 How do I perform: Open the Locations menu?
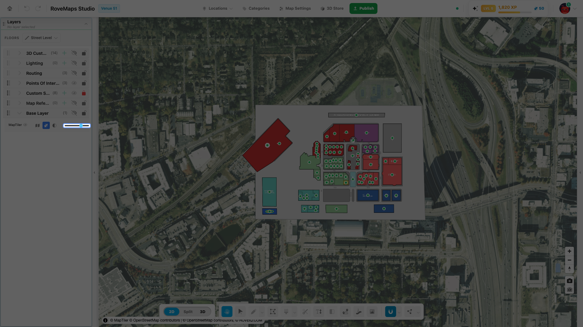[218, 8]
